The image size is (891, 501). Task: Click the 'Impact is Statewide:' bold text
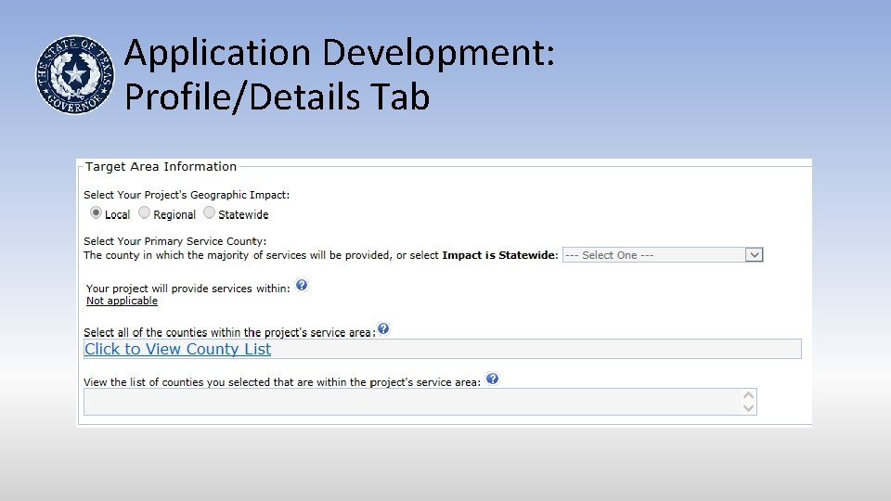[500, 255]
